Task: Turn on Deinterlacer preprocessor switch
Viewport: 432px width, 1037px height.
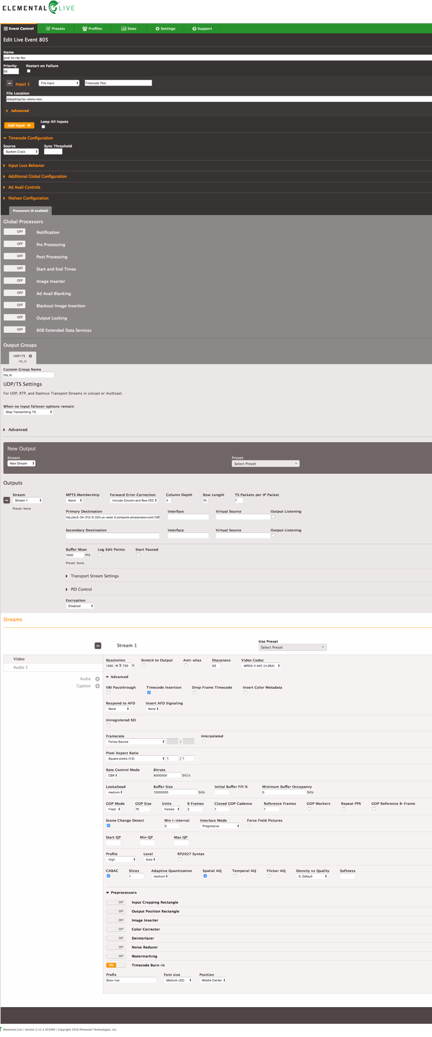Action: [116, 938]
